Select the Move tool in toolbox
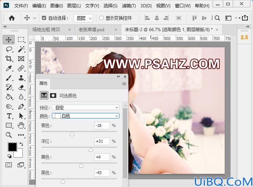Viewport: 253px width, 187px height. [x=8, y=40]
